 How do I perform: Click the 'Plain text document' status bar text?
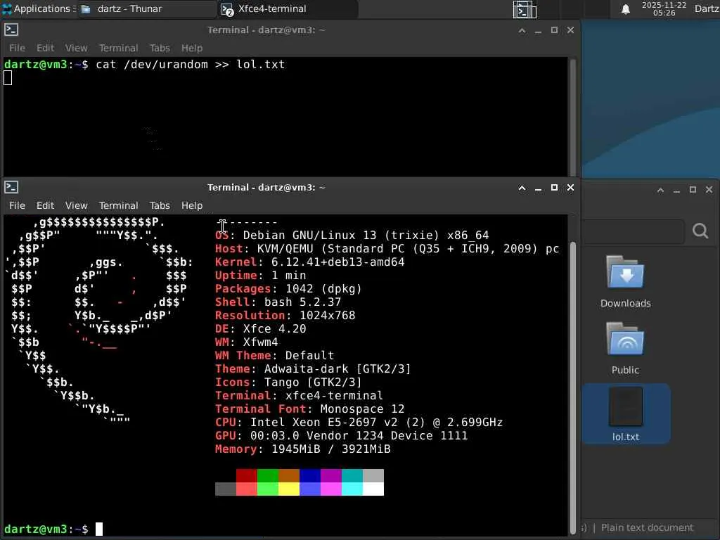click(x=647, y=527)
